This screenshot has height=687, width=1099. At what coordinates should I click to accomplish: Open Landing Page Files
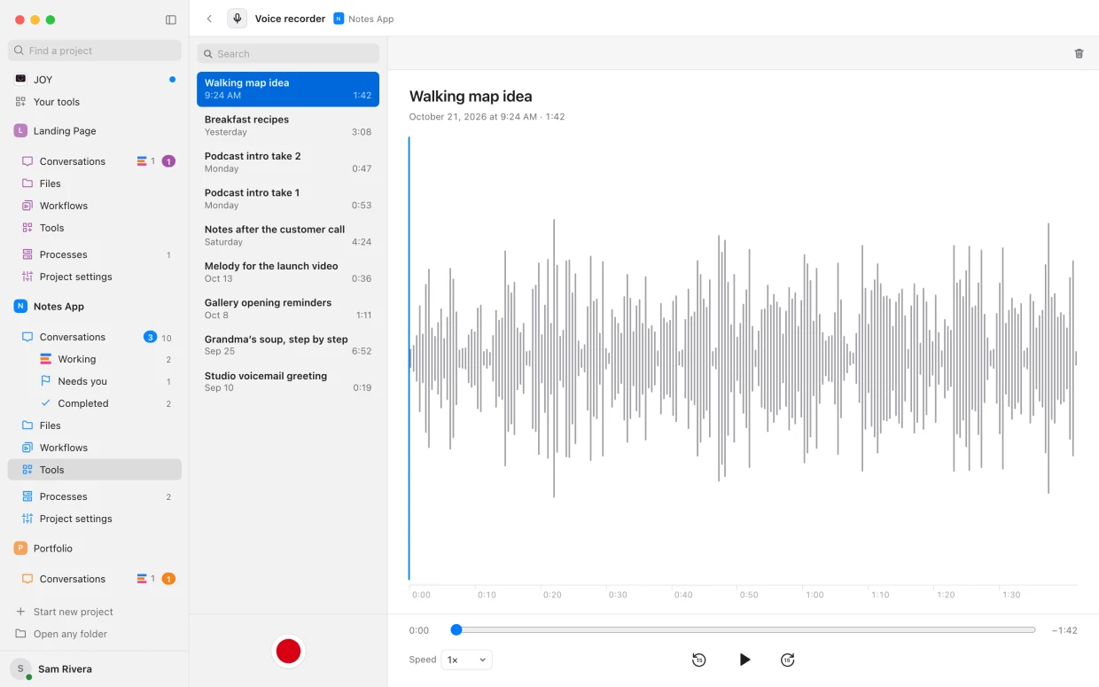point(95,183)
